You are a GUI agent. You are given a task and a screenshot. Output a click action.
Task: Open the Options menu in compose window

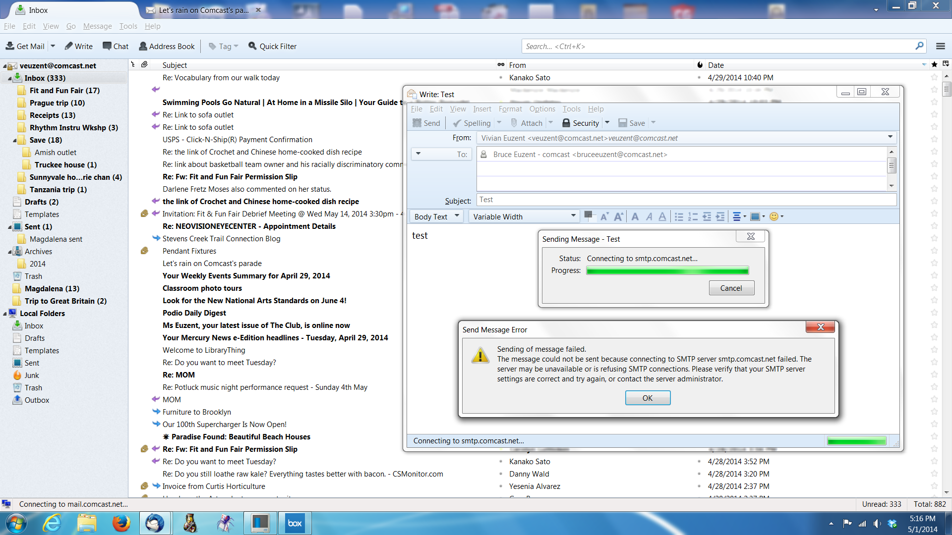(542, 109)
